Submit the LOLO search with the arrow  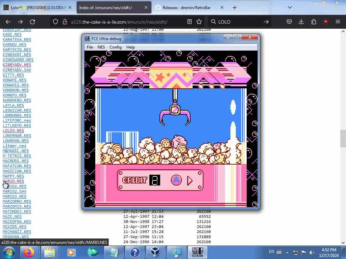pyautogui.click(x=266, y=22)
